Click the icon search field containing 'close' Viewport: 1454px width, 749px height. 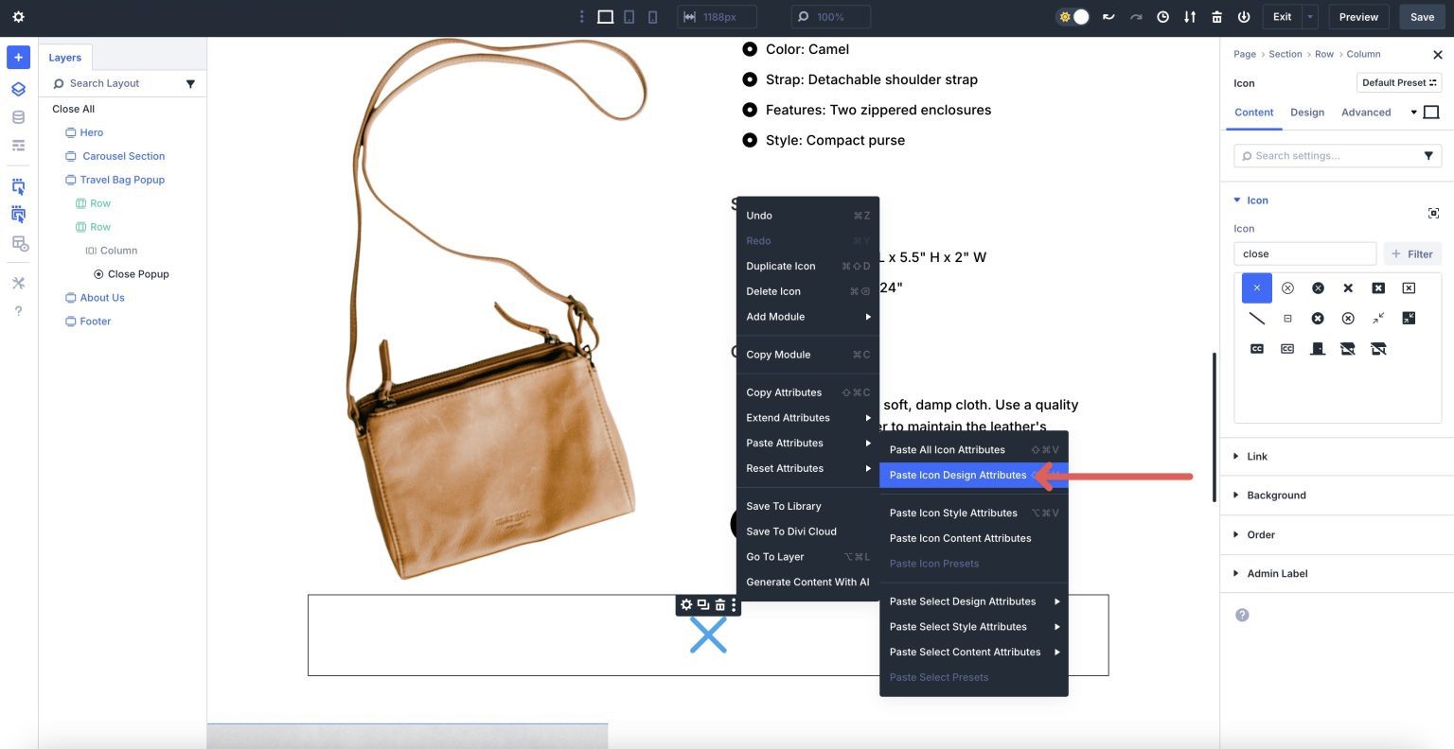tap(1304, 253)
